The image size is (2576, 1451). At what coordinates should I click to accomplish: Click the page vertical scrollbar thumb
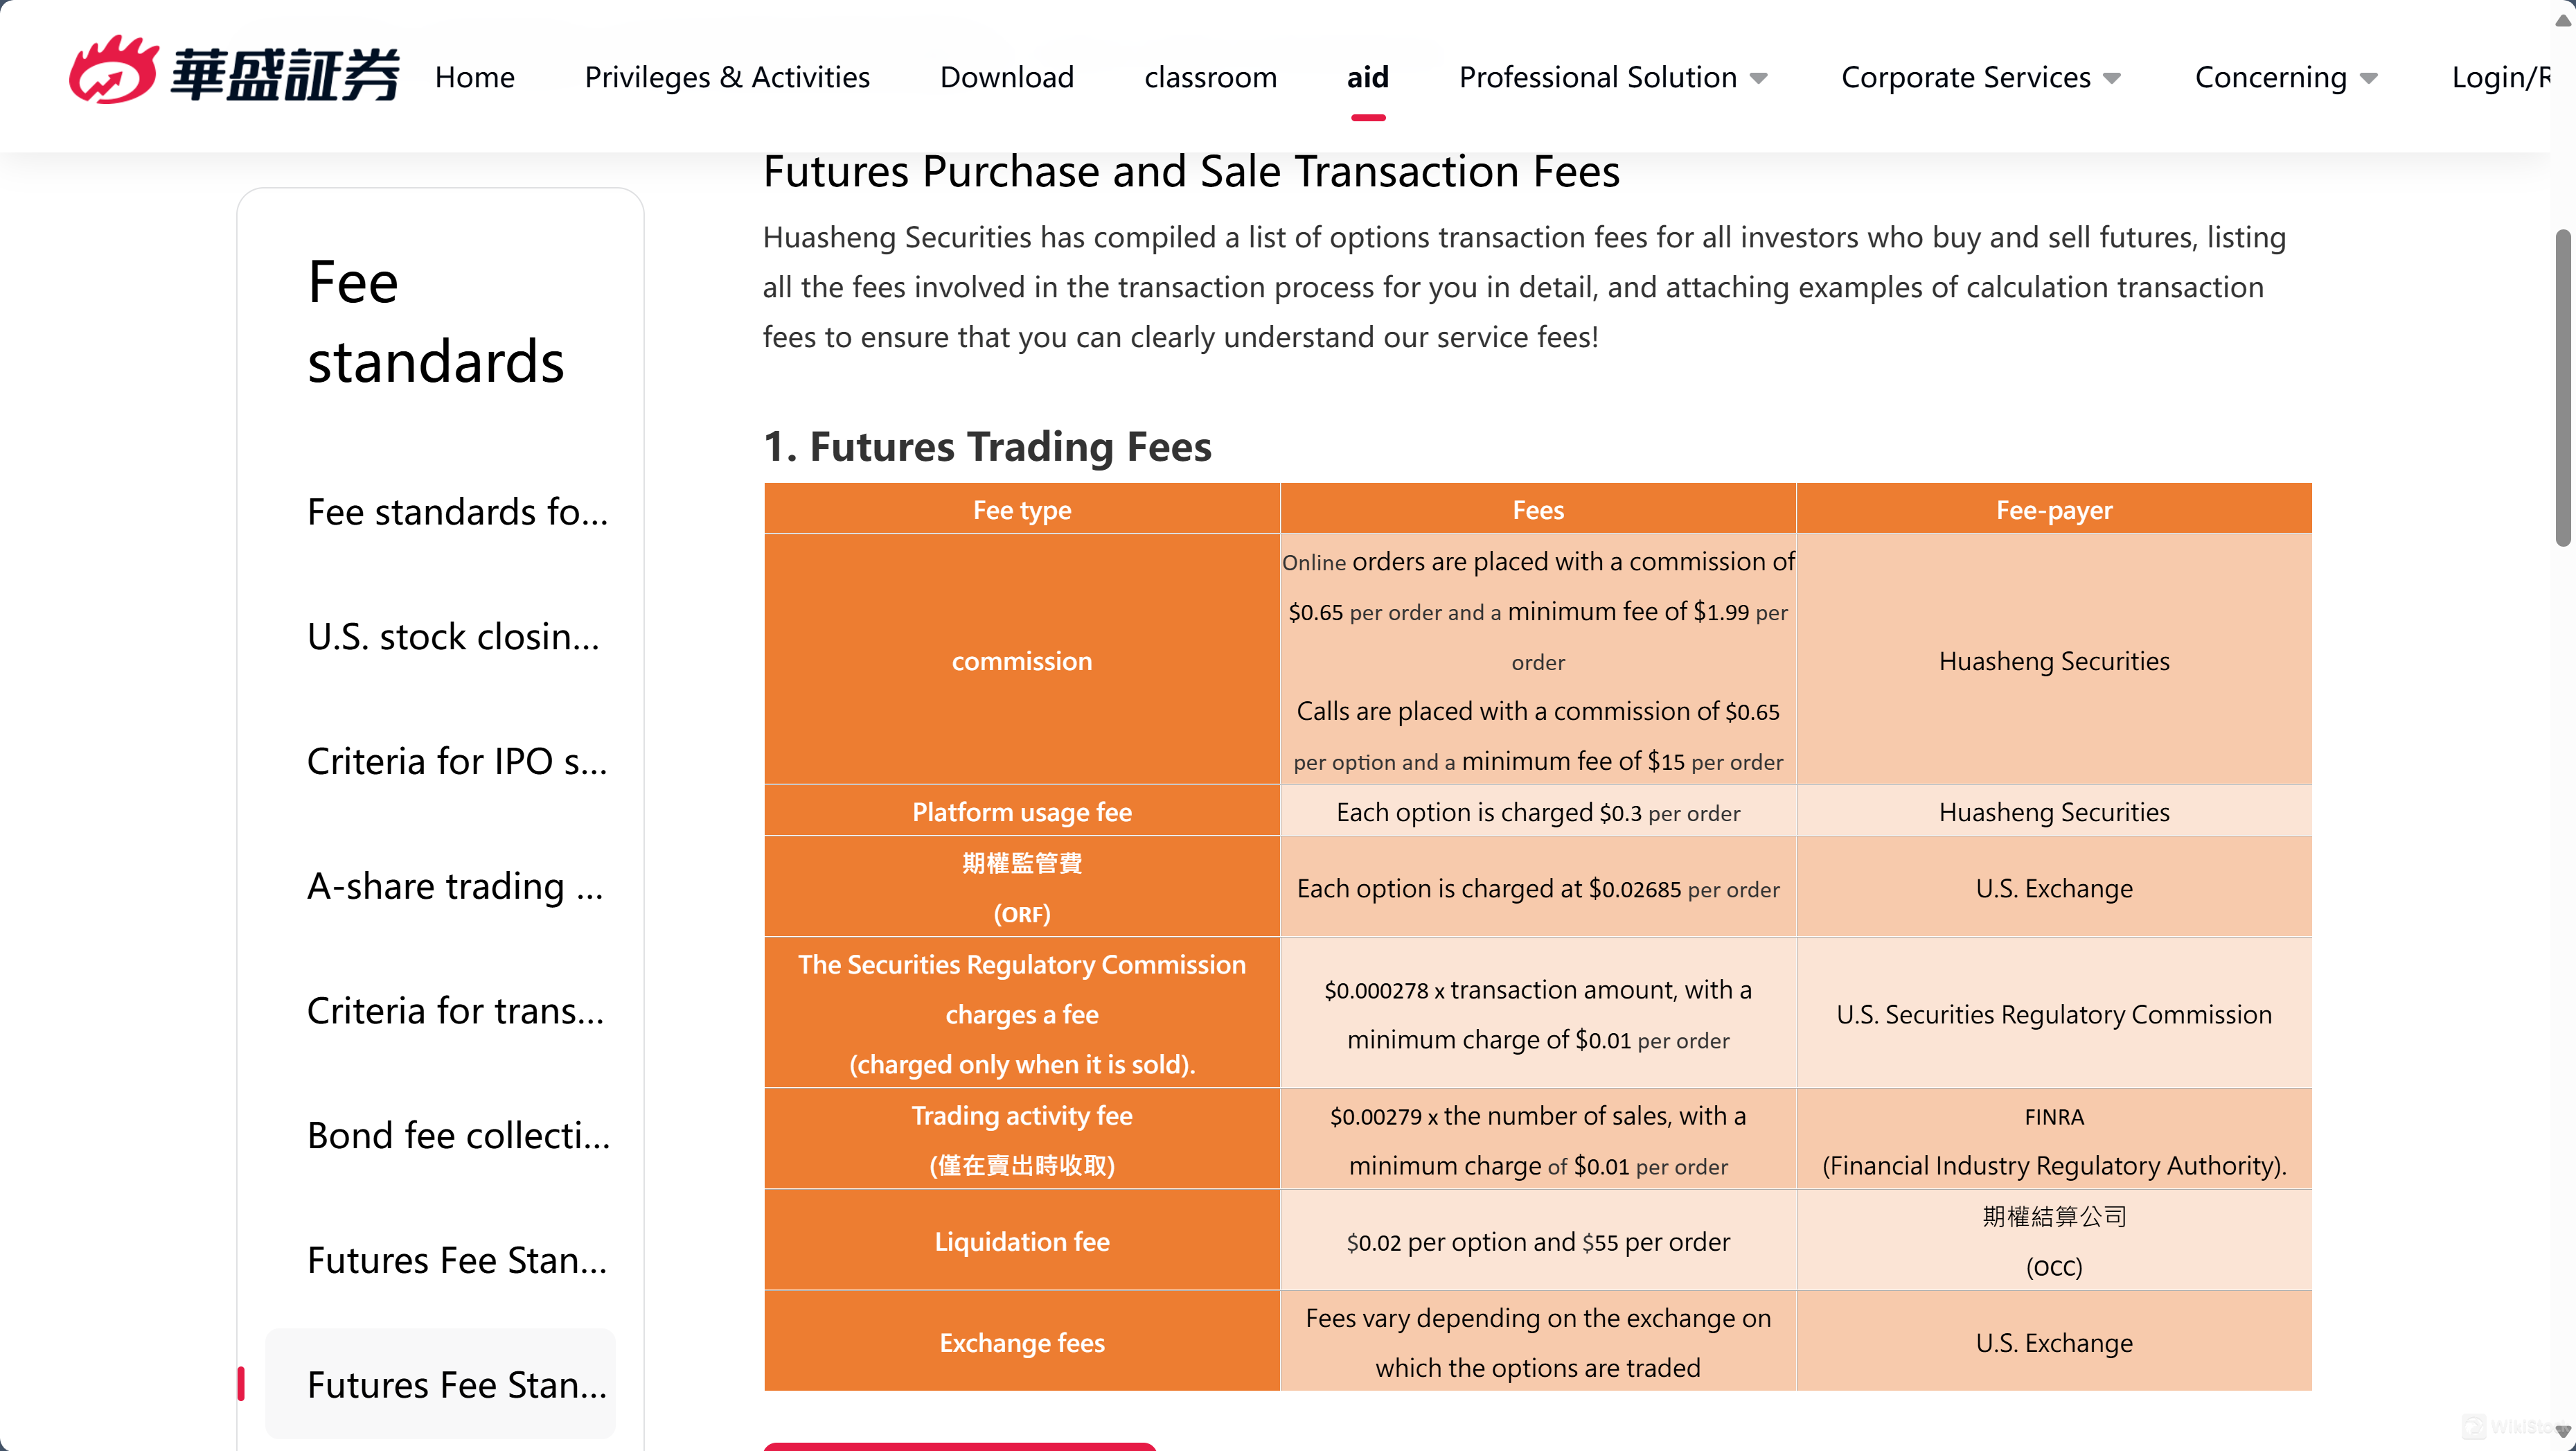tap(2562, 388)
